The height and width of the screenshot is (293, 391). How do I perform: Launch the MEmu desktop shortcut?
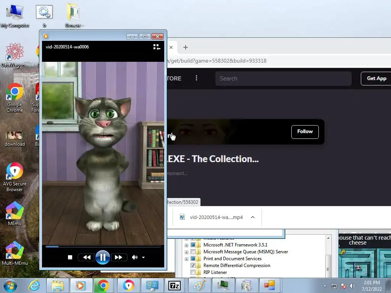pos(15,214)
